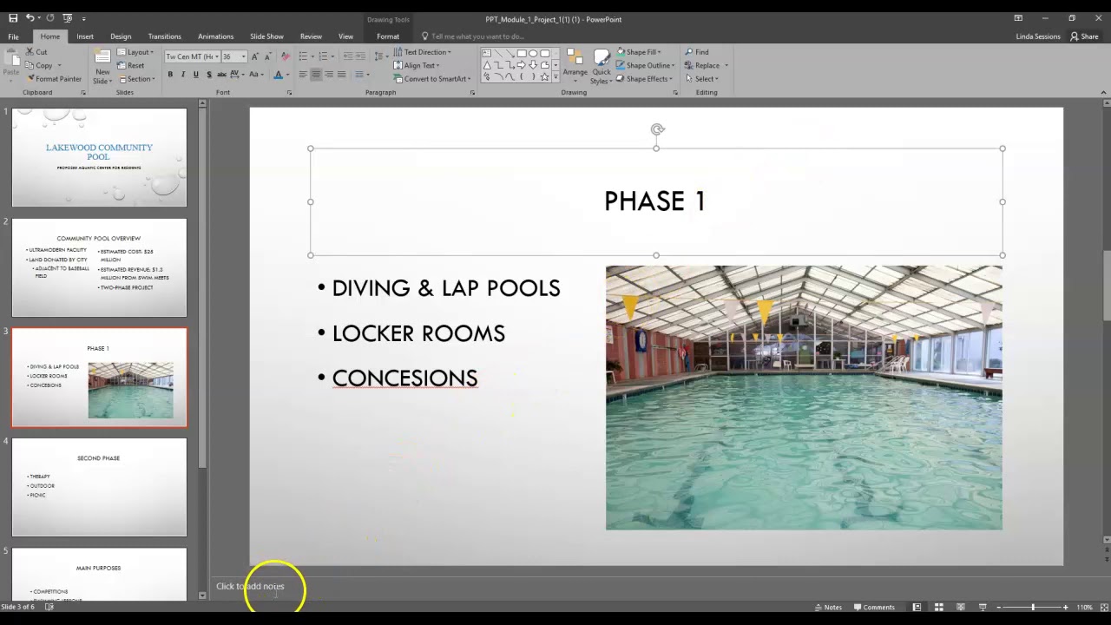
Task: Click the 'Click to add notes' area
Action: 250,586
